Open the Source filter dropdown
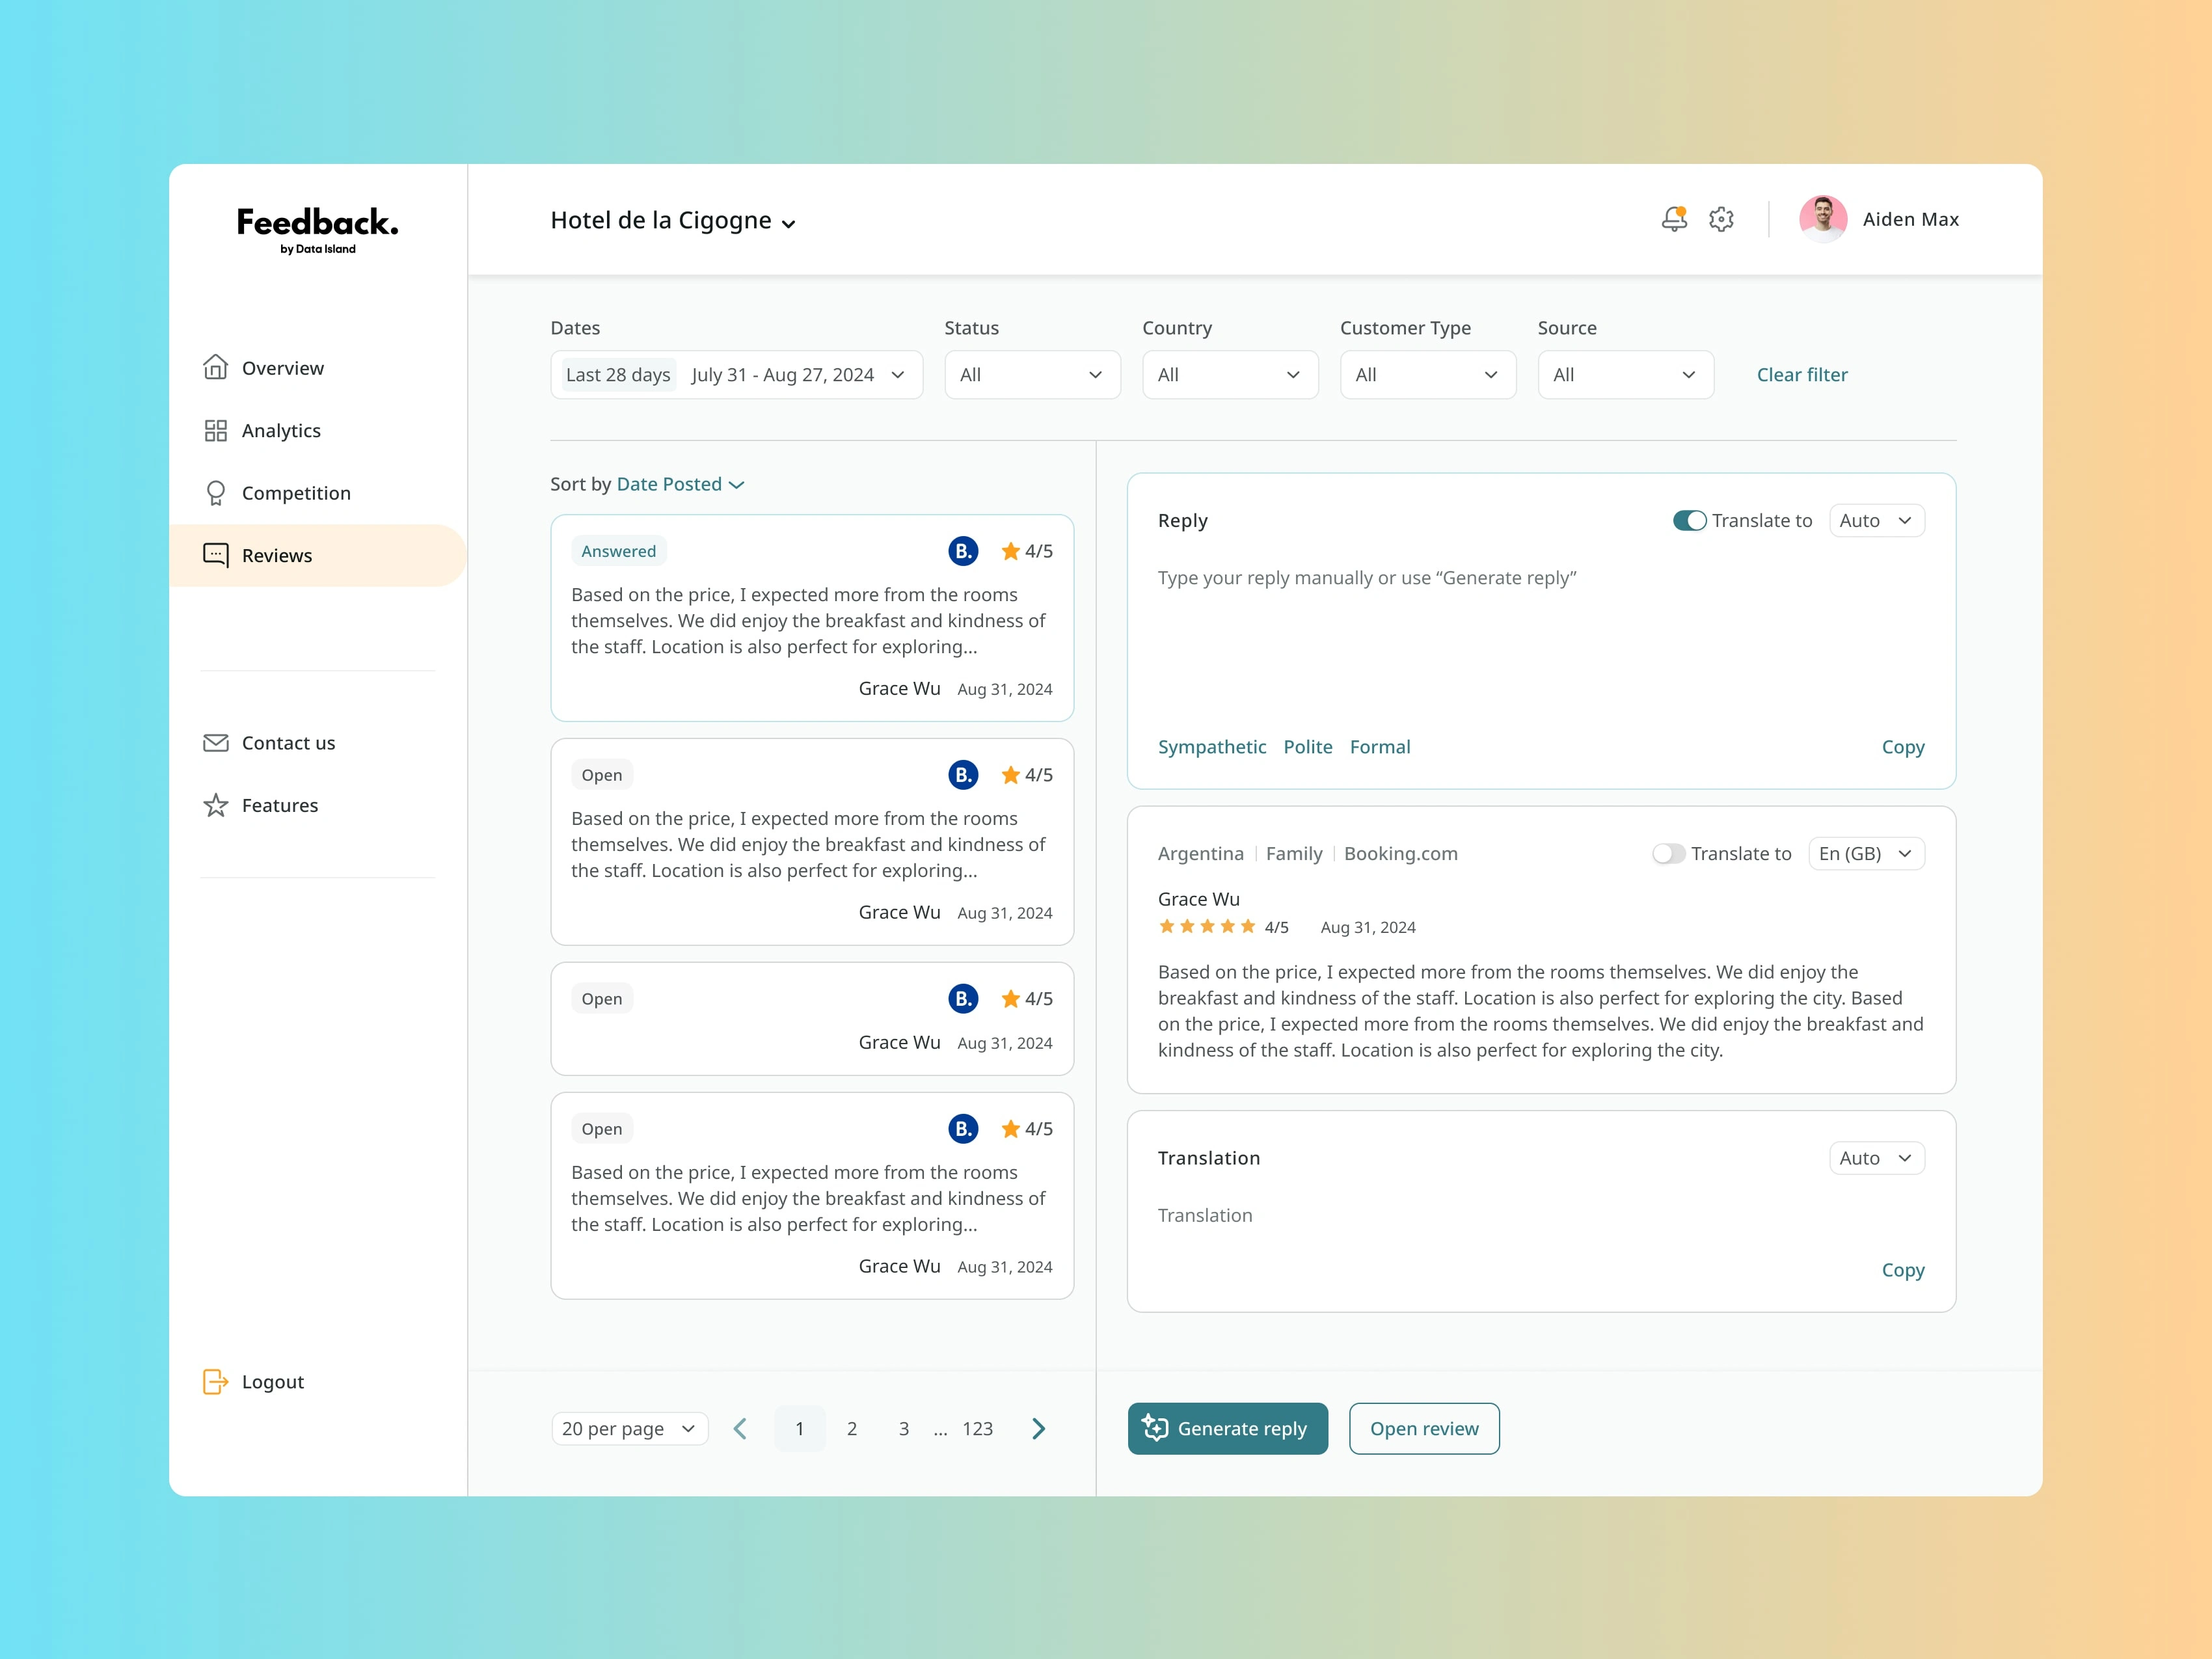Image resolution: width=2212 pixels, height=1659 pixels. tap(1626, 375)
